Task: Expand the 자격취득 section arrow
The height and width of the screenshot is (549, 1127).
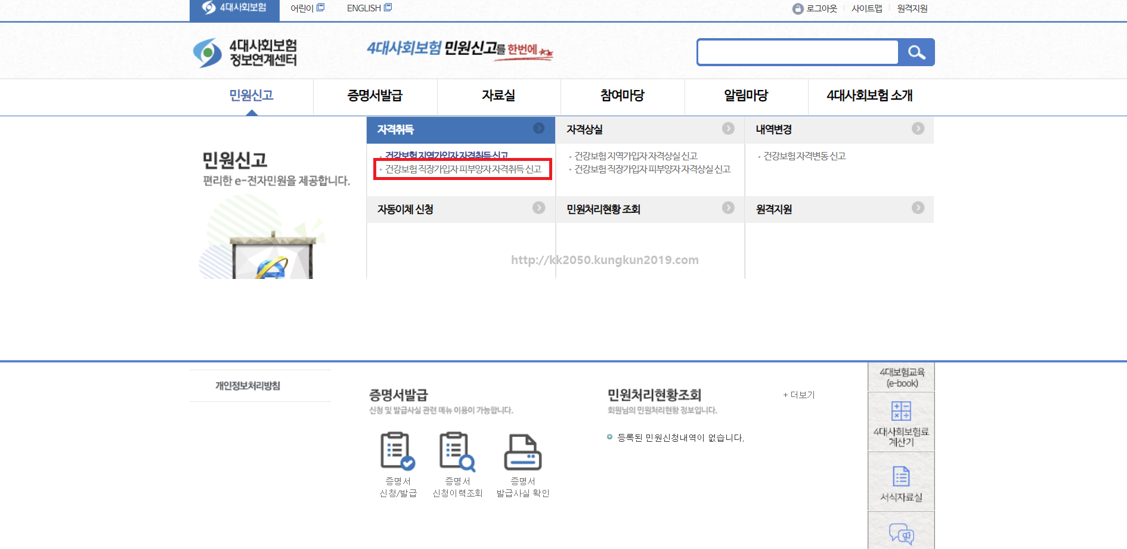Action: 540,129
